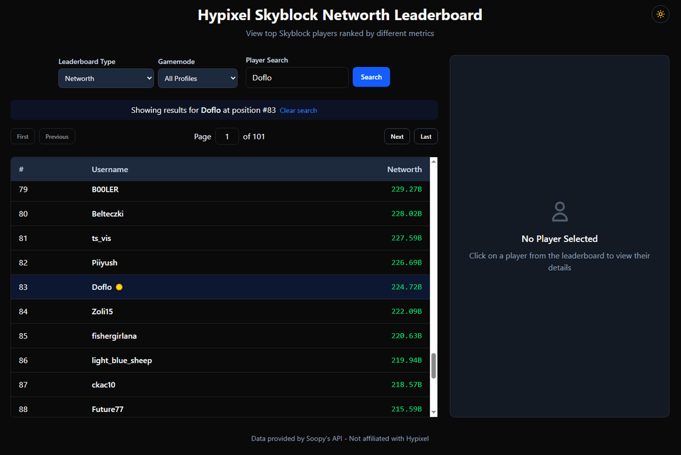Open the Gamemode All Profiles dropdown
Screen dimensions: 681x455
(x=197, y=78)
